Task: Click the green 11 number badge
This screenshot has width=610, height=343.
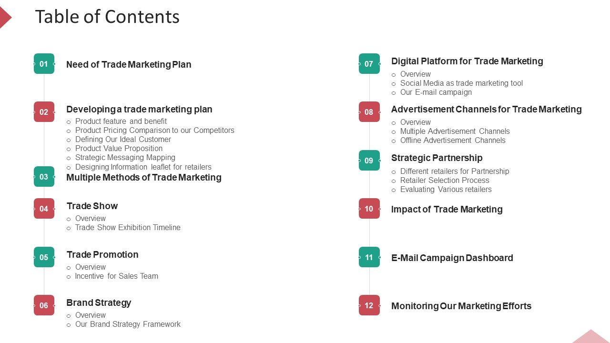Action: [x=369, y=257]
